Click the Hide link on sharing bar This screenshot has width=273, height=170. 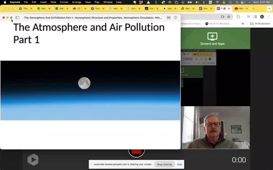(x=179, y=165)
